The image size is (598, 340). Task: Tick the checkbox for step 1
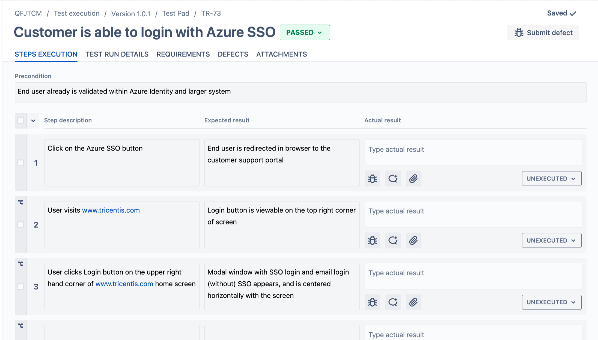(x=21, y=163)
